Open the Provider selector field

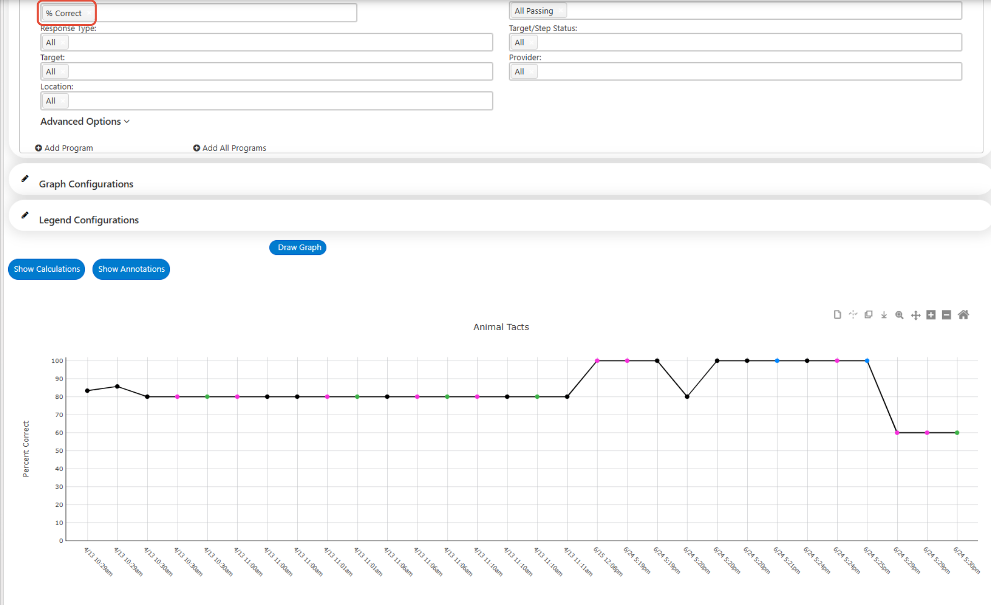point(735,71)
